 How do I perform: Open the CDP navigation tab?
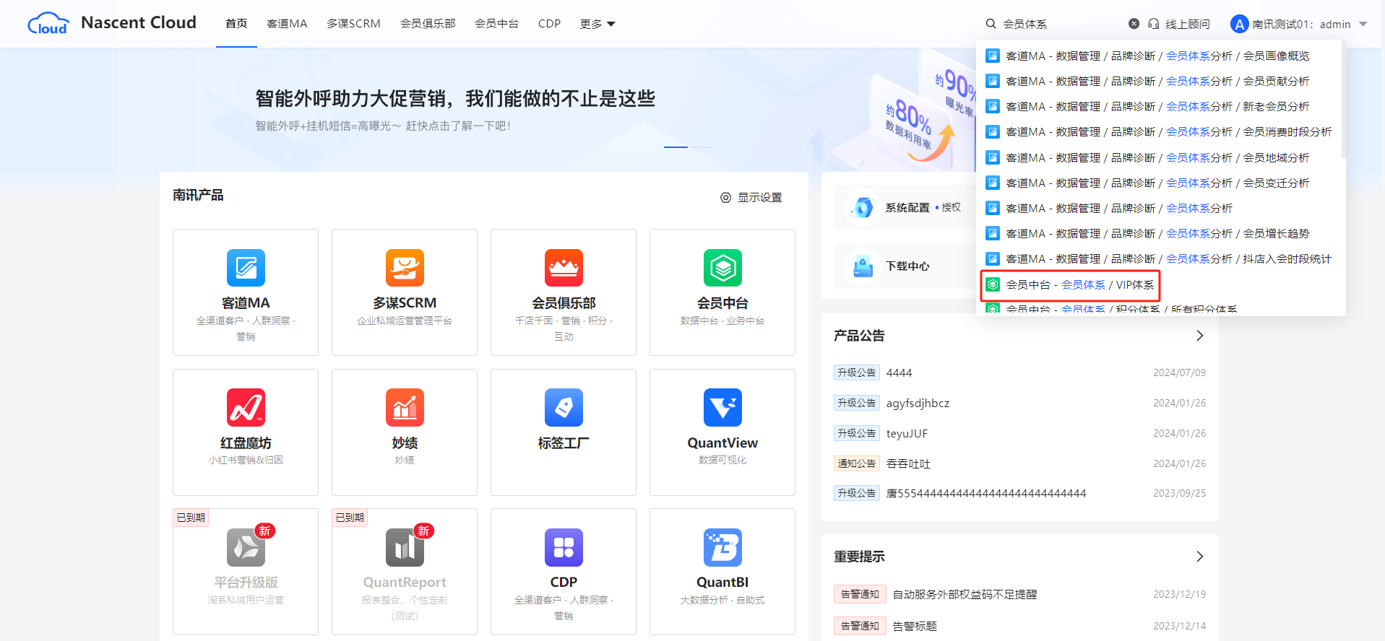pos(549,24)
